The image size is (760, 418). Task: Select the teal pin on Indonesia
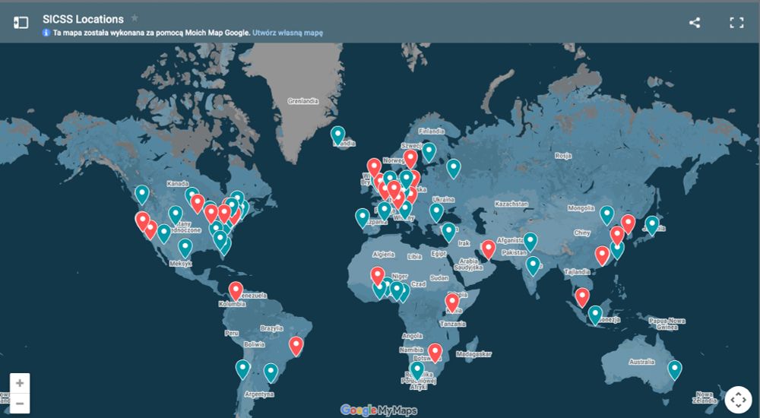[595, 315]
